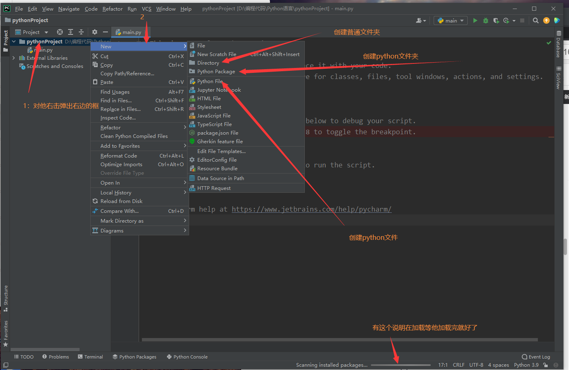
Task: Click the Expand All icon in Project panel
Action: [x=71, y=32]
